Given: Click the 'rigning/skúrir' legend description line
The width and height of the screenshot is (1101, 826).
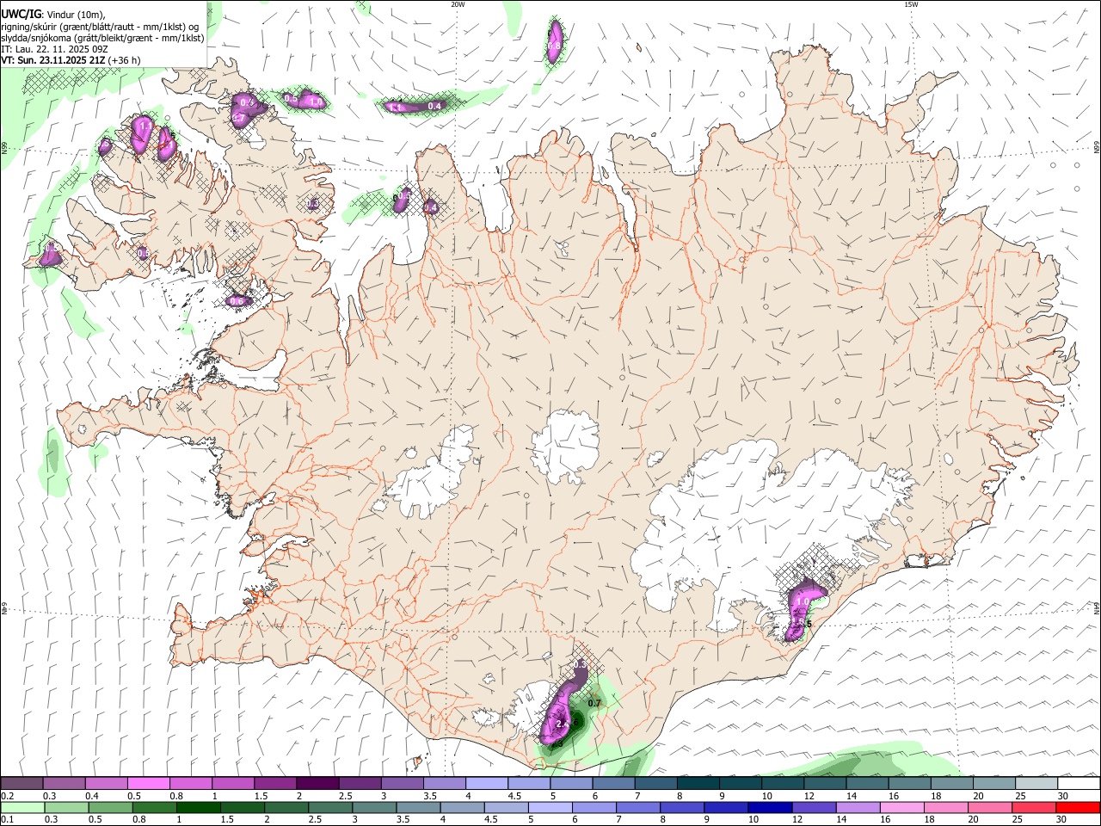Looking at the screenshot, I should (x=100, y=27).
